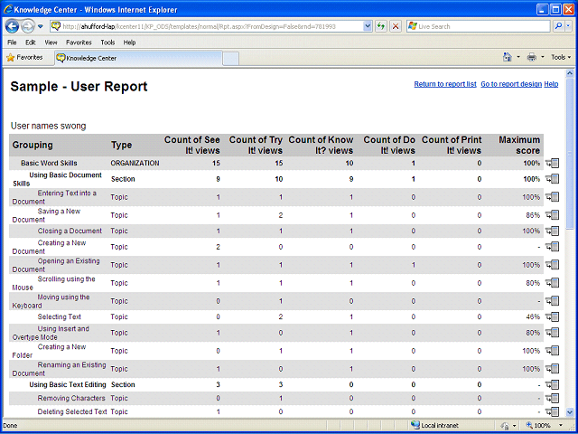This screenshot has width=578, height=434.
Task: Expand the Print options dropdown arrow
Action: click(542, 58)
